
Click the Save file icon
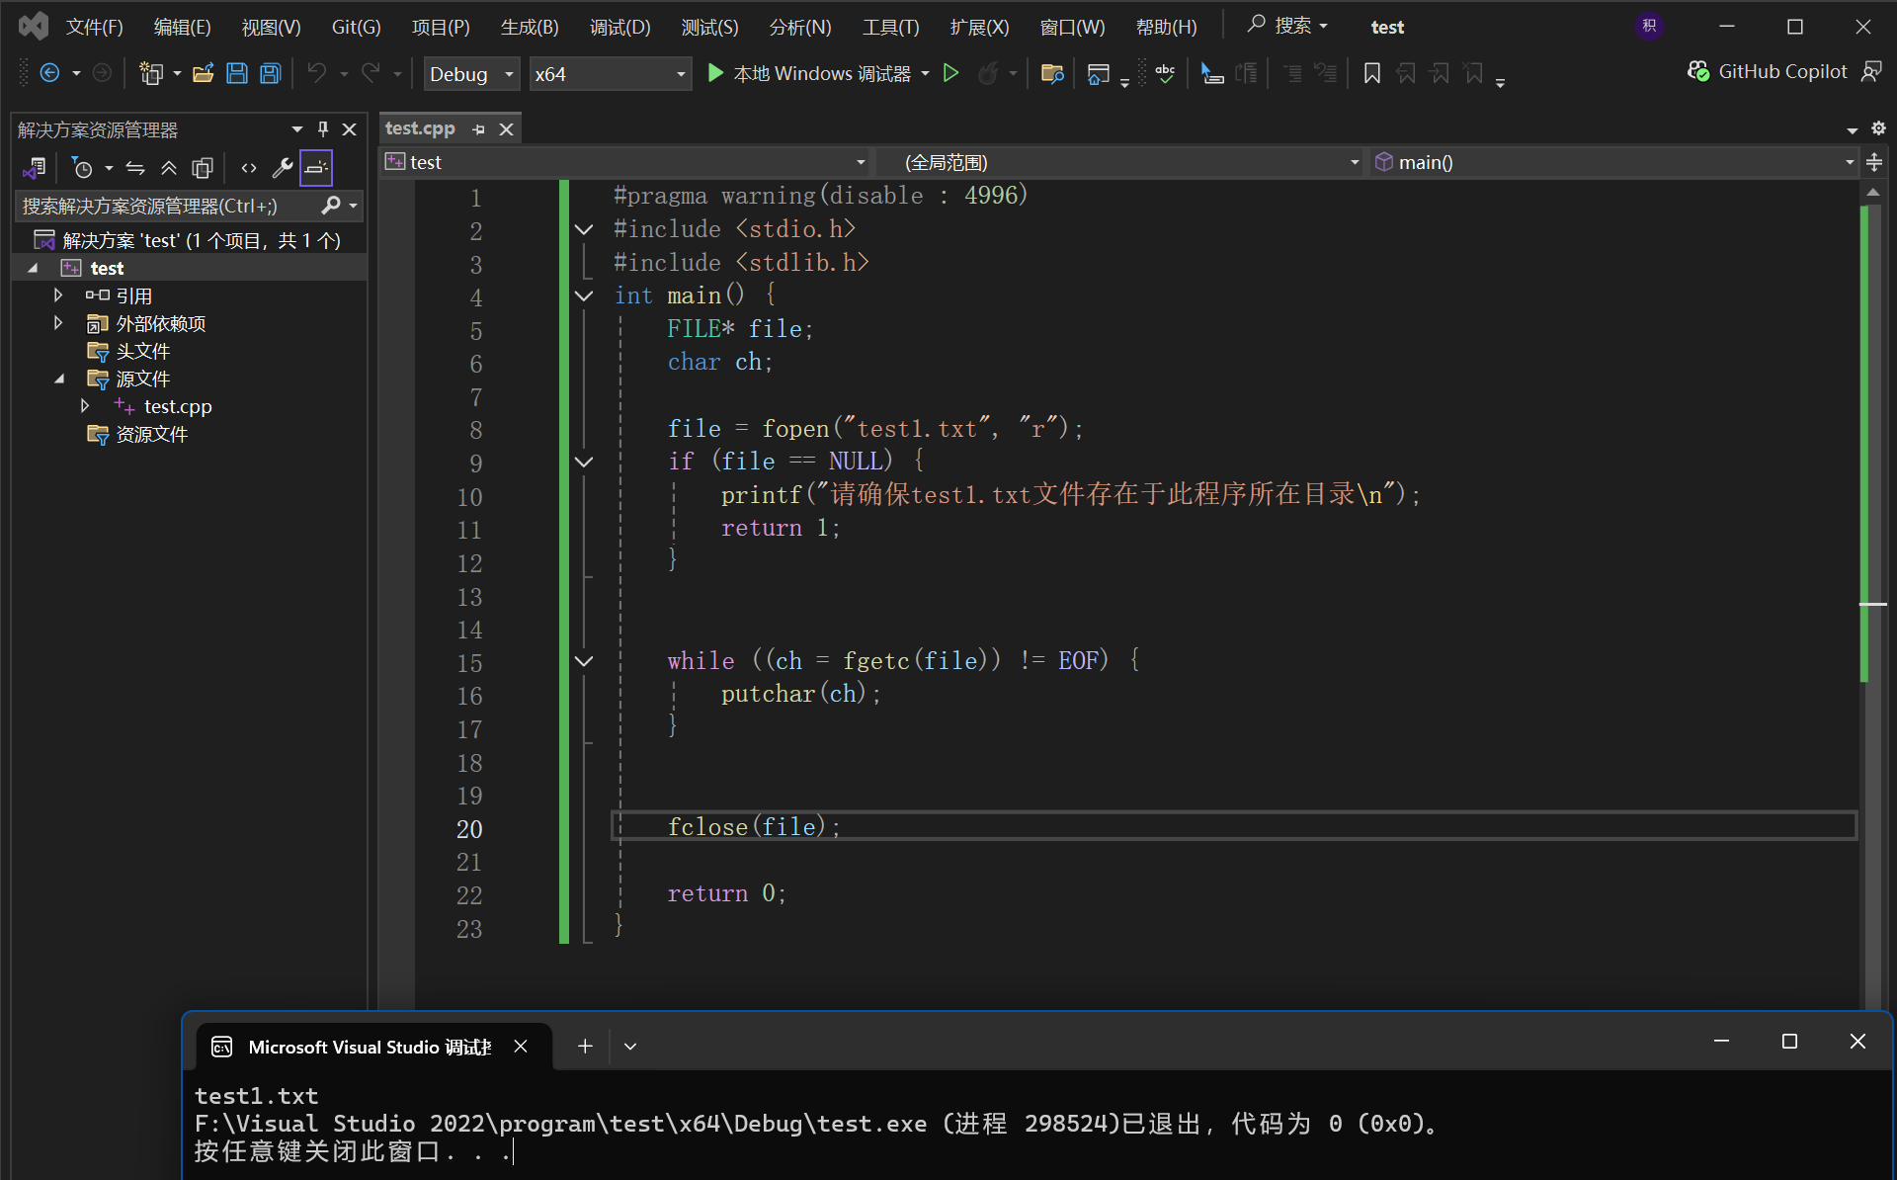(237, 73)
